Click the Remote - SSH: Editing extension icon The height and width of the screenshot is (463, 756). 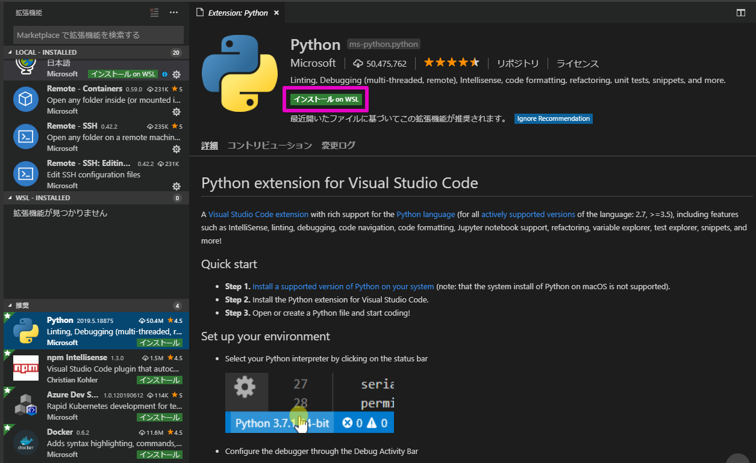[25, 174]
